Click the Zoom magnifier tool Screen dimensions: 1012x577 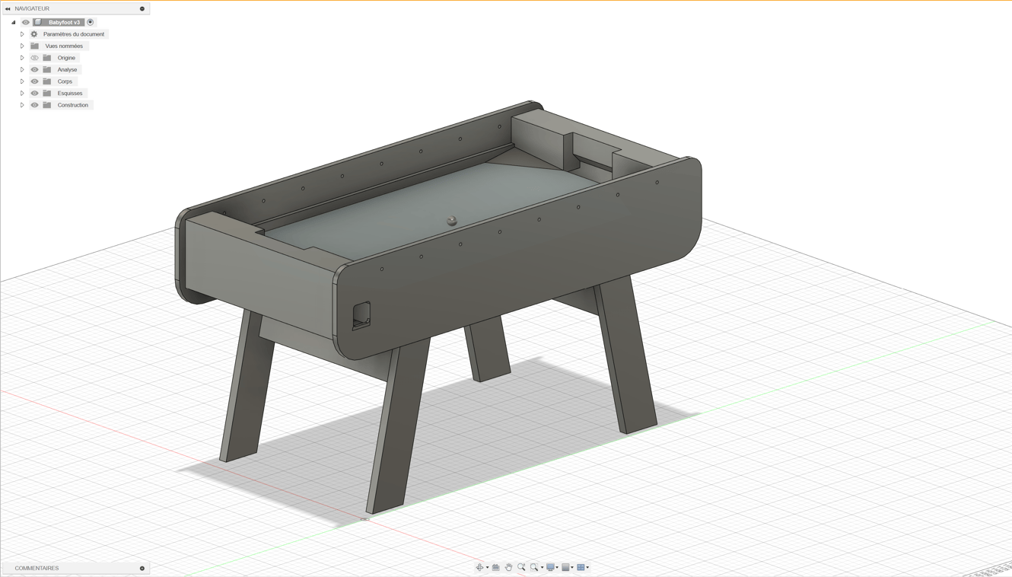coord(521,567)
